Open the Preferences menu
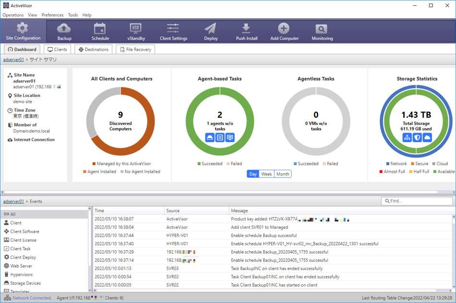 [x=52, y=15]
